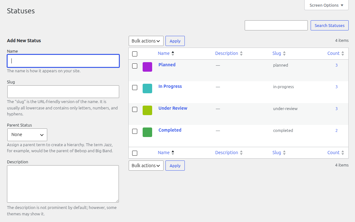Screen dimensions: 355x222
Task: Open the Parent Status dropdown
Action: click(27, 135)
